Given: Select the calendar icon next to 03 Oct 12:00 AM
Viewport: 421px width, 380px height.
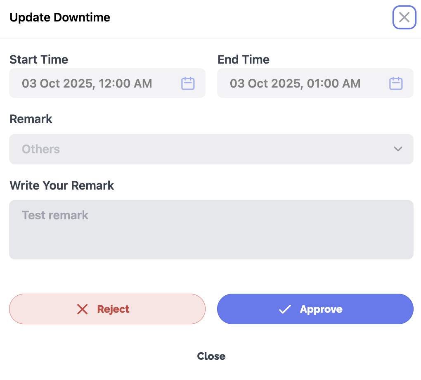Looking at the screenshot, I should pos(187,83).
